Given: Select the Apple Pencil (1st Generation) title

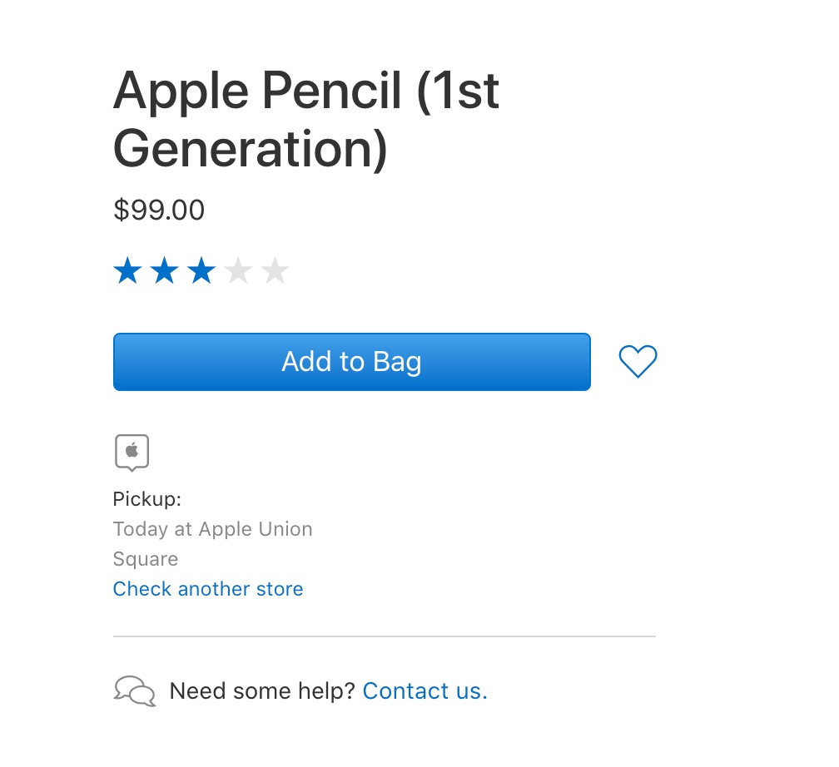Looking at the screenshot, I should pyautogui.click(x=305, y=119).
